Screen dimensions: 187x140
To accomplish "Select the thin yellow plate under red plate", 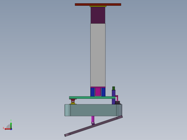I will coord(98,6).
